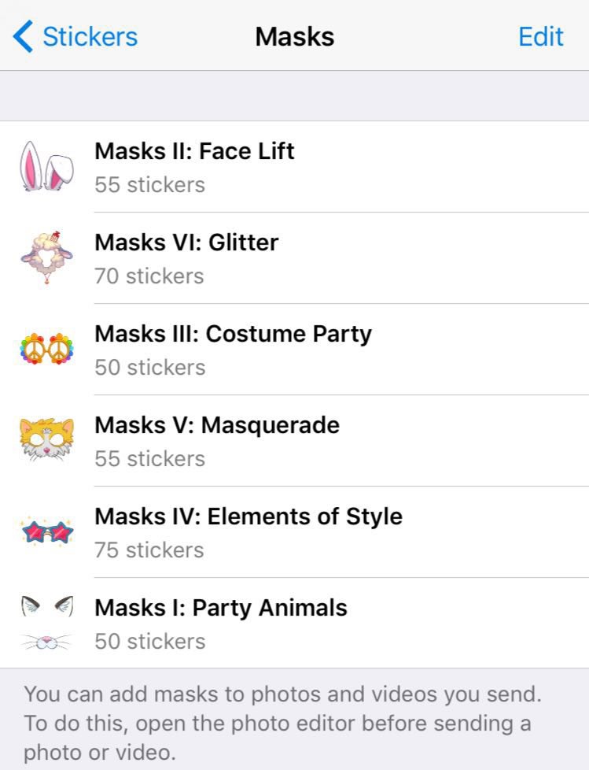Tap the glitter sheep mask icon
Screen dimensions: 589x770
pos(46,258)
